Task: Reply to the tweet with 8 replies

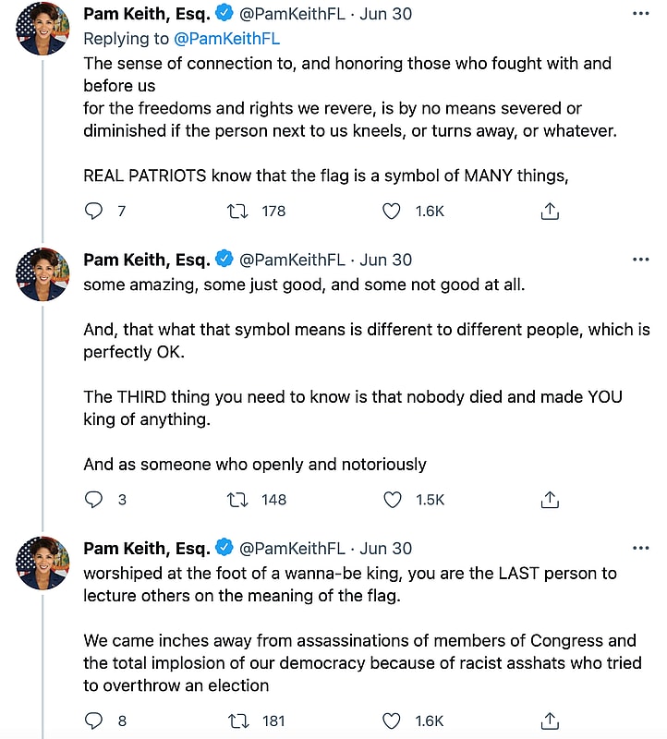Action: (x=93, y=721)
